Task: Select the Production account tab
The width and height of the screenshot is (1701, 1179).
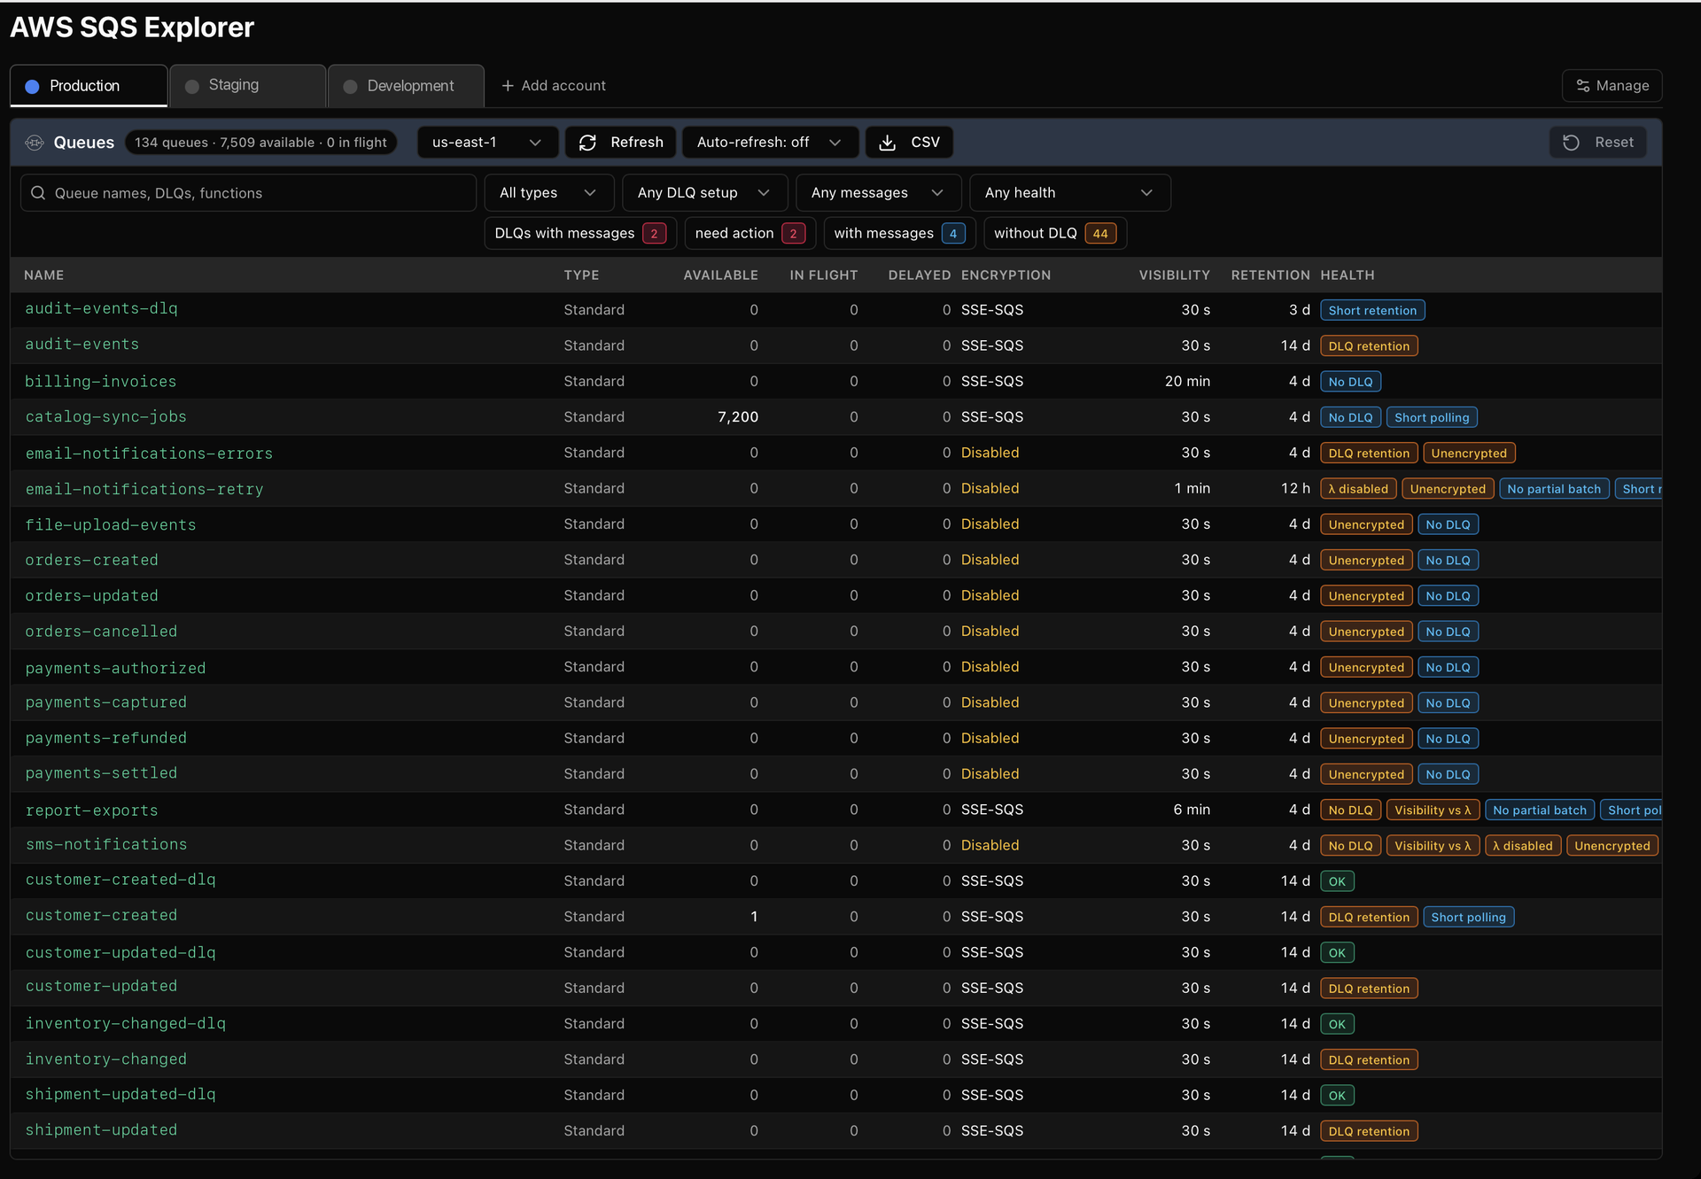Action: click(x=89, y=86)
